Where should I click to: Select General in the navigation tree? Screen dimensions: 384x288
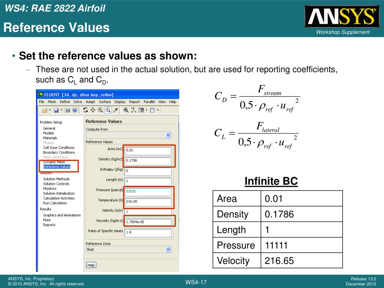(49, 128)
